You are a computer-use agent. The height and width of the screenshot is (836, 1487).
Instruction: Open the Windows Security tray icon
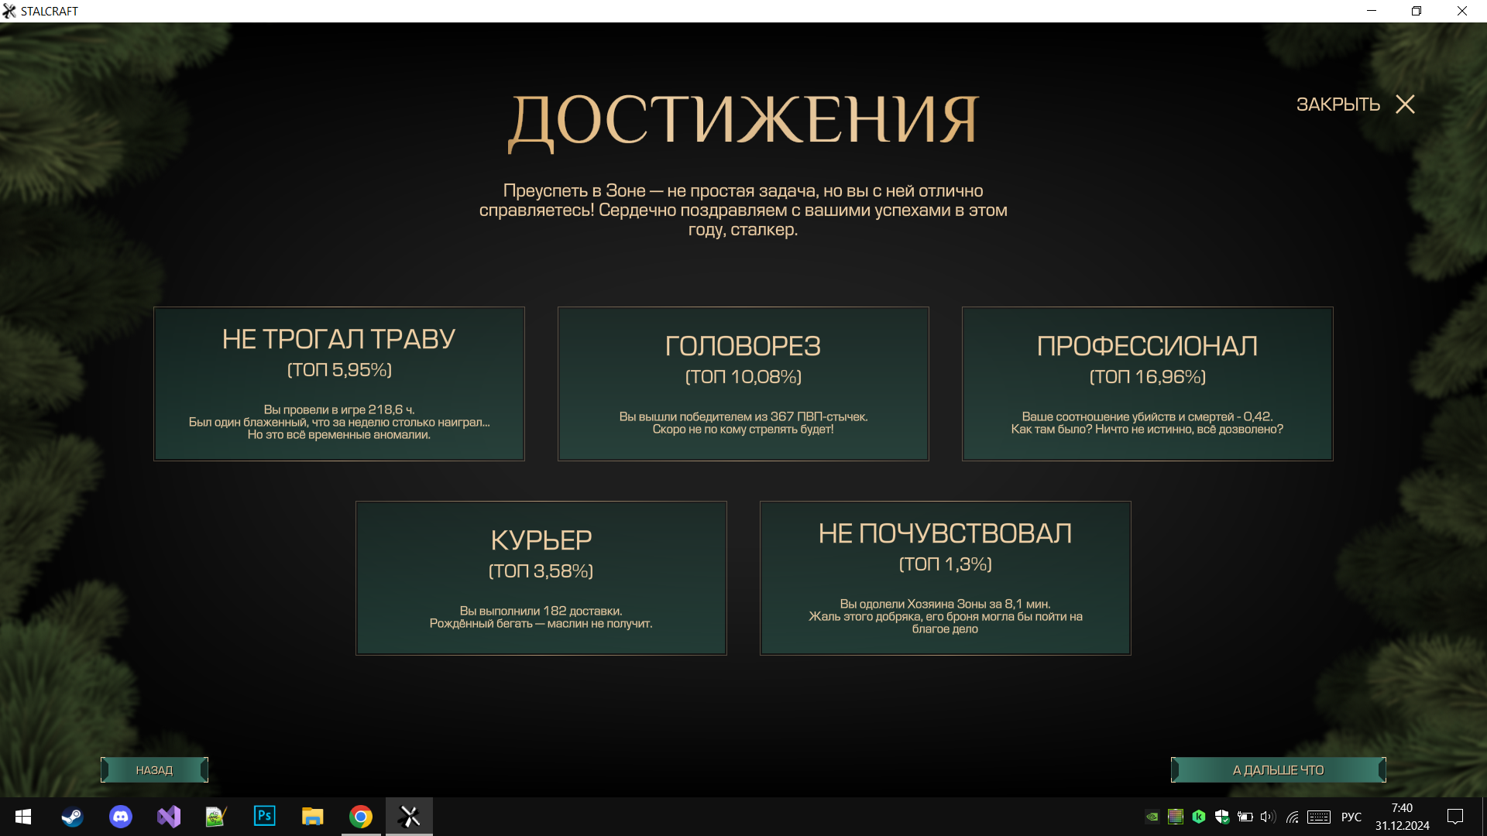[x=1222, y=817]
